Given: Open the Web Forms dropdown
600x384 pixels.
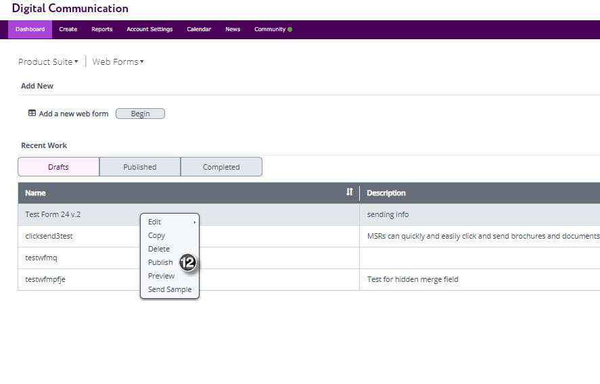Looking at the screenshot, I should tap(118, 62).
